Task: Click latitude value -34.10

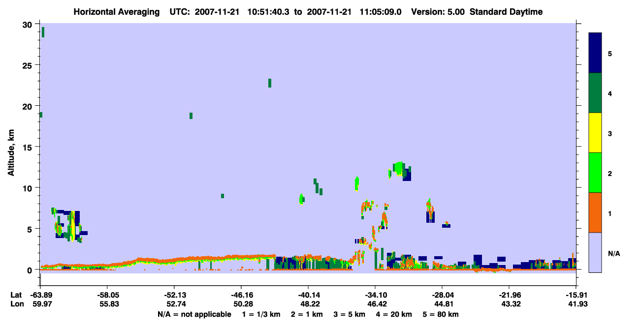Action: [375, 295]
